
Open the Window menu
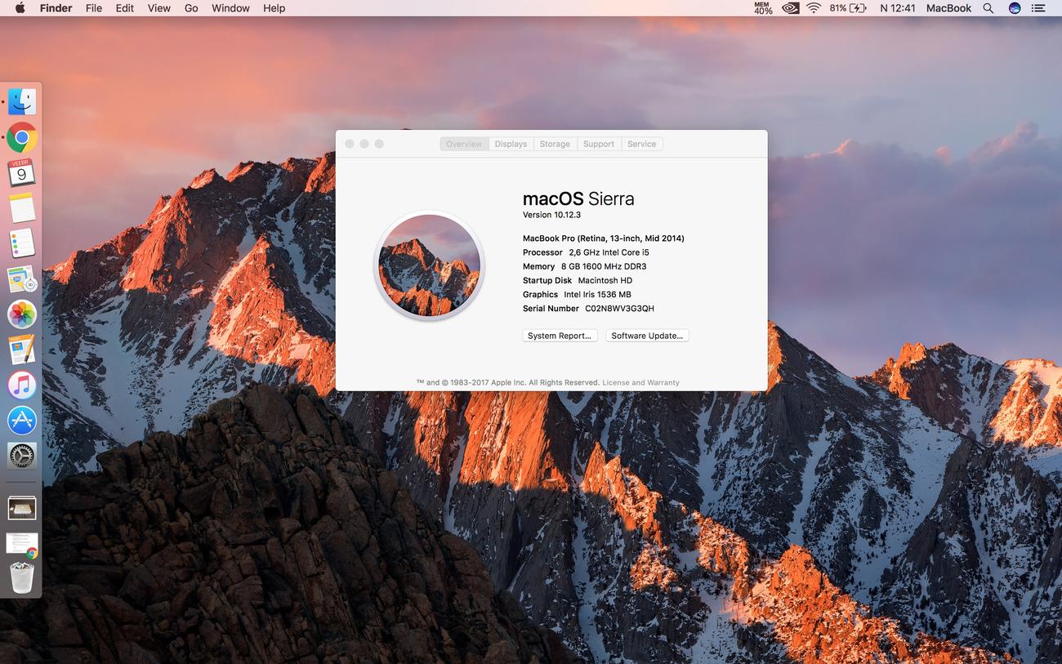[230, 8]
